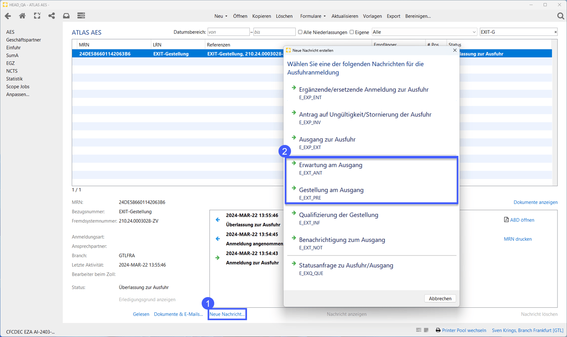Open the list view toolbar icon

pos(81,16)
